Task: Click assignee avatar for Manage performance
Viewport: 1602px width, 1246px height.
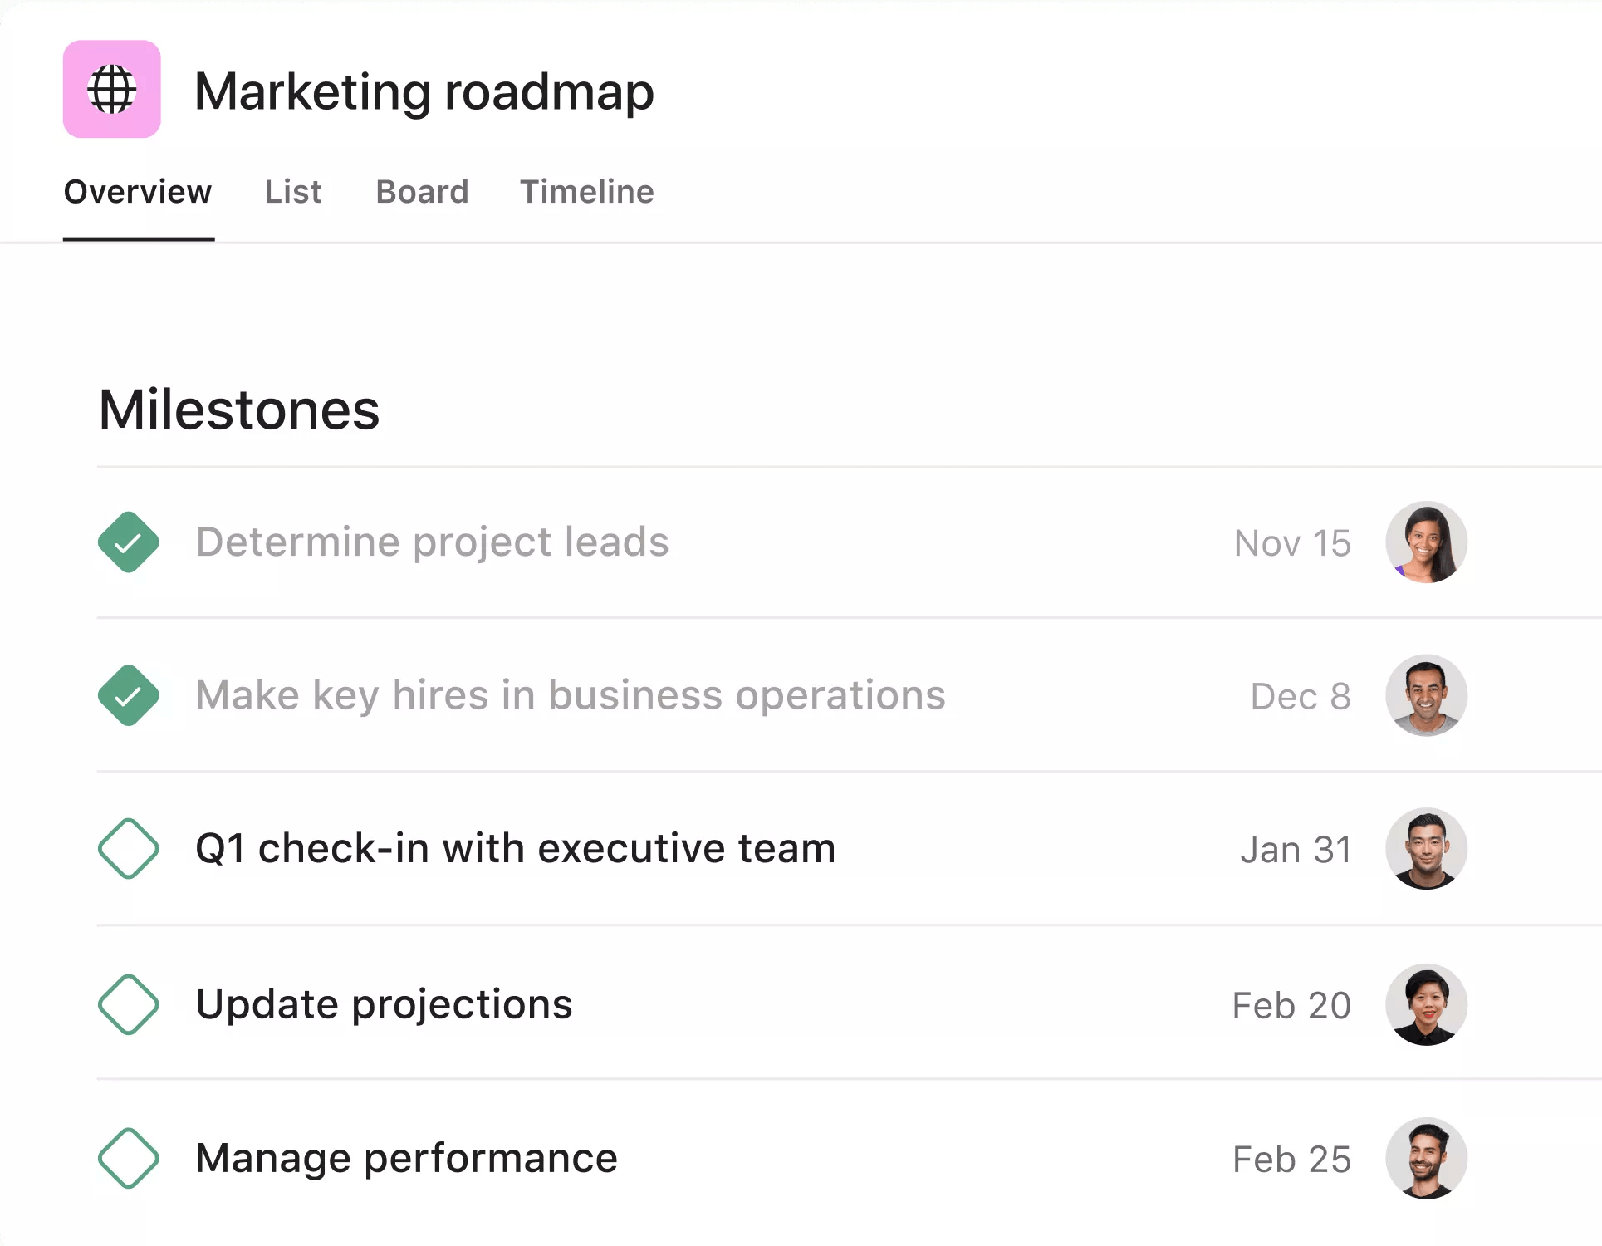Action: (1426, 1158)
